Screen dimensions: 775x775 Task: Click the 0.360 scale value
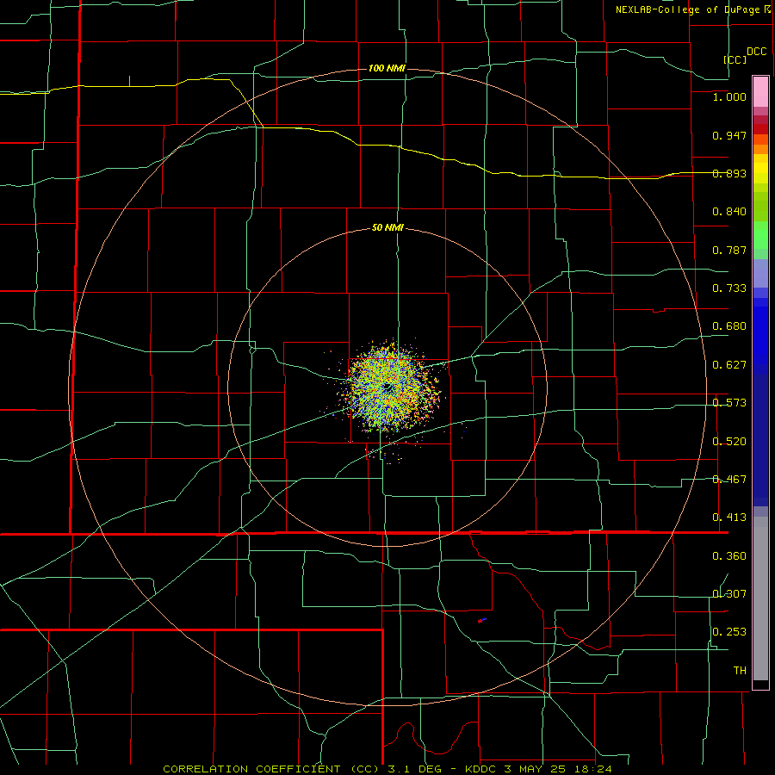click(729, 556)
